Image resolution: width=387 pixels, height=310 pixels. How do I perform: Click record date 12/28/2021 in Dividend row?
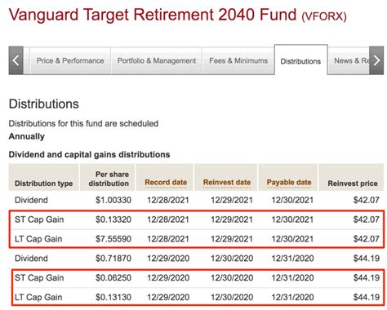tap(168, 200)
